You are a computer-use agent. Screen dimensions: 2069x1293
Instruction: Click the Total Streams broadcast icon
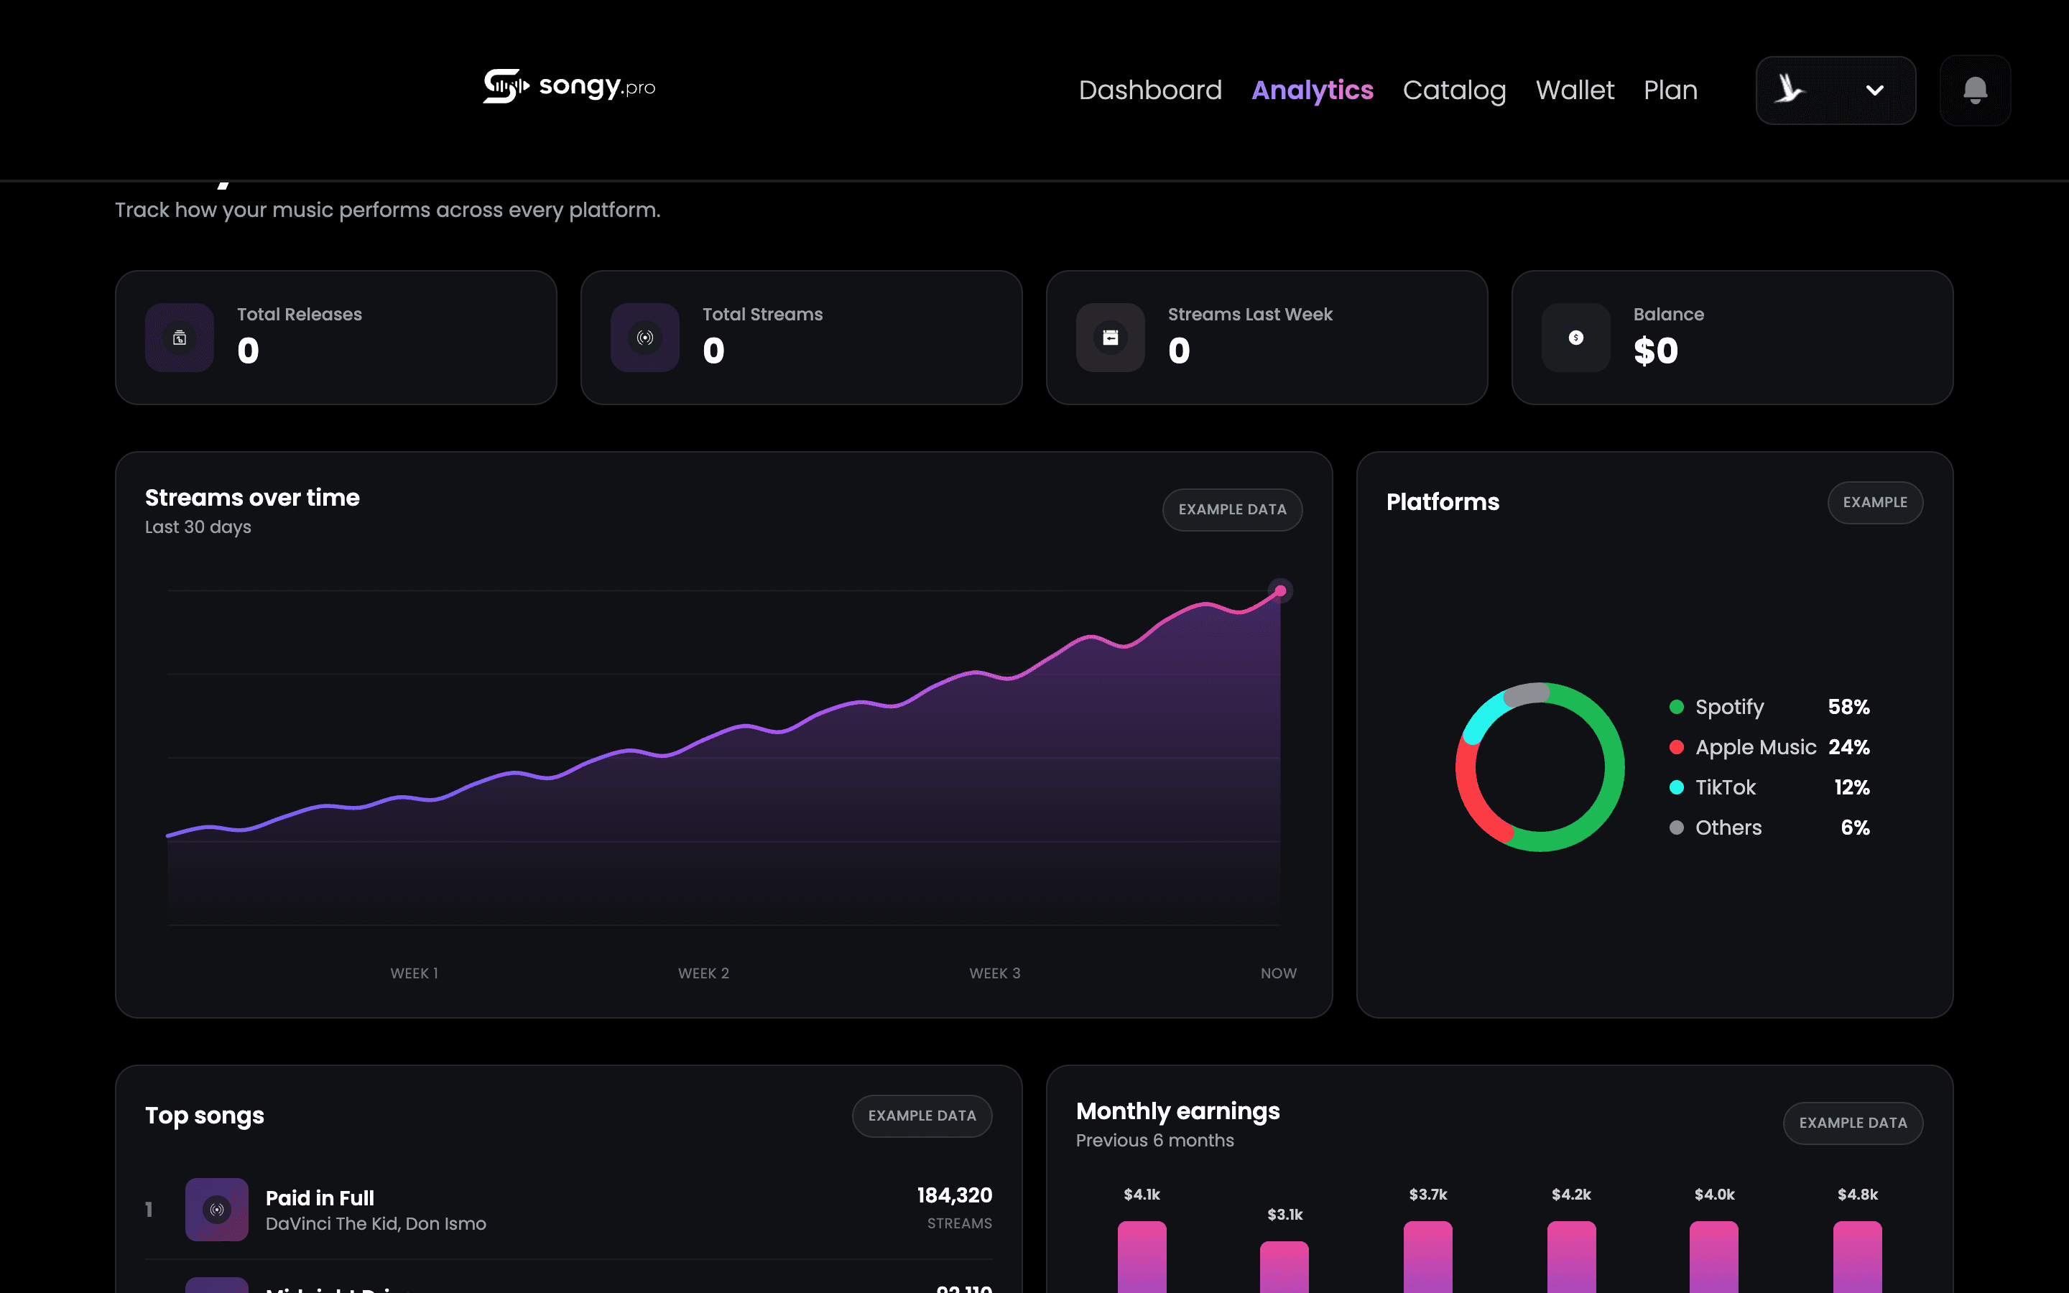[646, 338]
